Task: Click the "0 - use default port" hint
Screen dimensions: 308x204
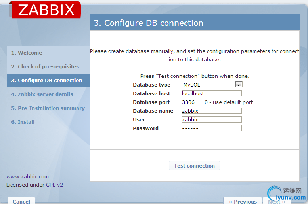Action: tap(229, 102)
